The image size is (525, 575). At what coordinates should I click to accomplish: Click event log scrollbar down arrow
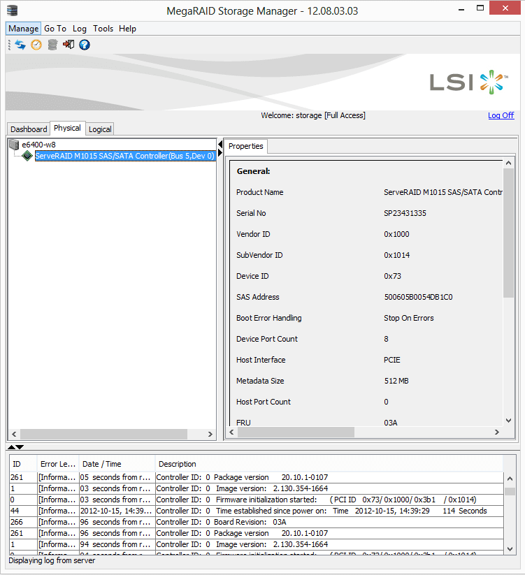tap(510, 549)
